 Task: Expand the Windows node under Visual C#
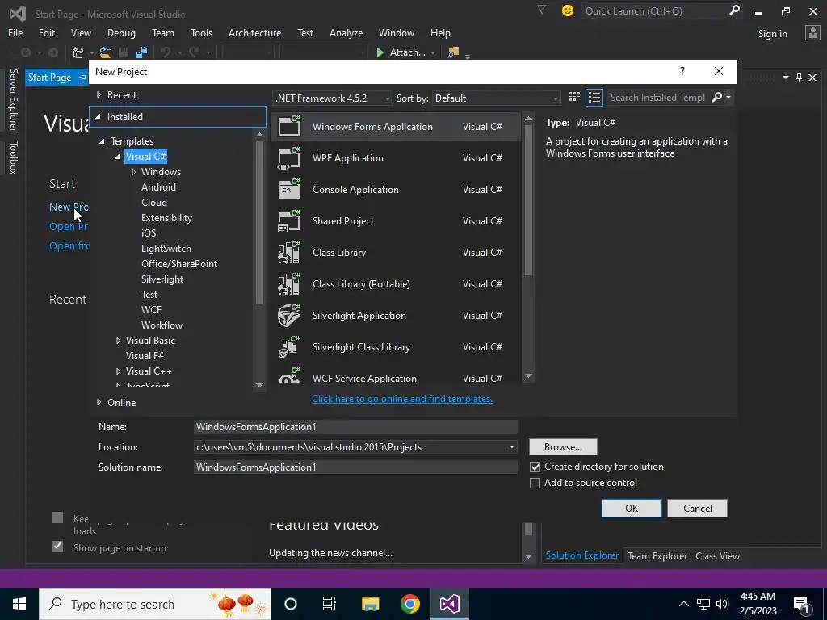tap(133, 172)
